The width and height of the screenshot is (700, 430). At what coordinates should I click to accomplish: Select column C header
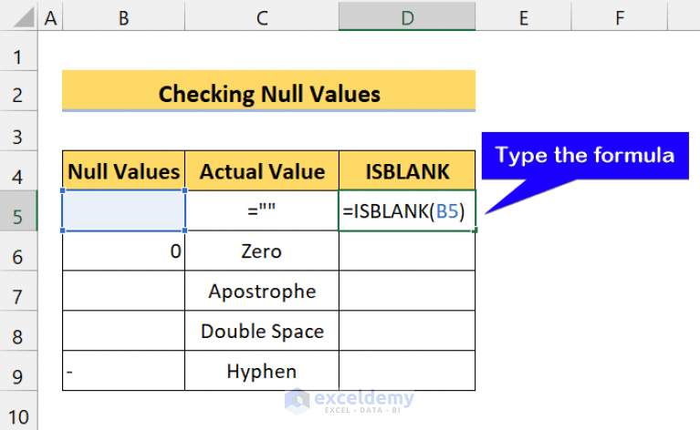(x=262, y=16)
